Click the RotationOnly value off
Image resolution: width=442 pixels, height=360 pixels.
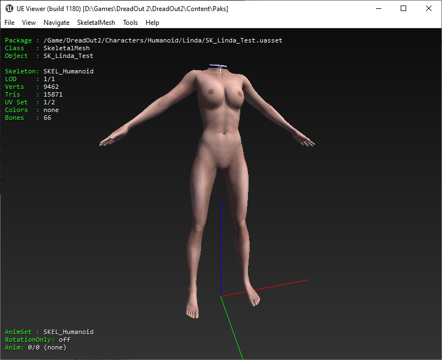tap(64, 340)
